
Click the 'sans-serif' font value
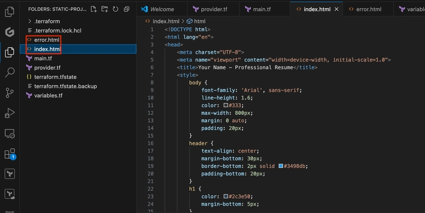pos(284,90)
